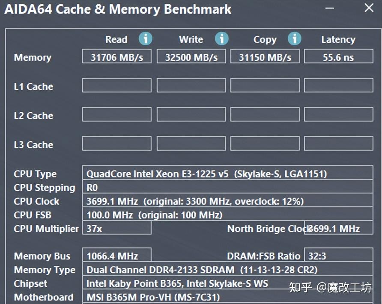Click the empty L1 Cache Read field
The height and width of the screenshot is (304, 382).
pos(116,85)
